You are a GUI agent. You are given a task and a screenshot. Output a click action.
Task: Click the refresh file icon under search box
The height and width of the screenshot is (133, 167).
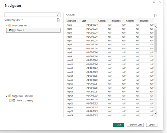(x=58, y=20)
